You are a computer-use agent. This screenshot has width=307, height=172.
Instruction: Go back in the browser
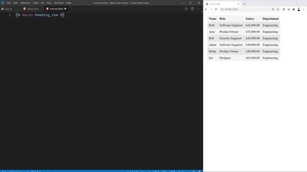click(x=206, y=10)
